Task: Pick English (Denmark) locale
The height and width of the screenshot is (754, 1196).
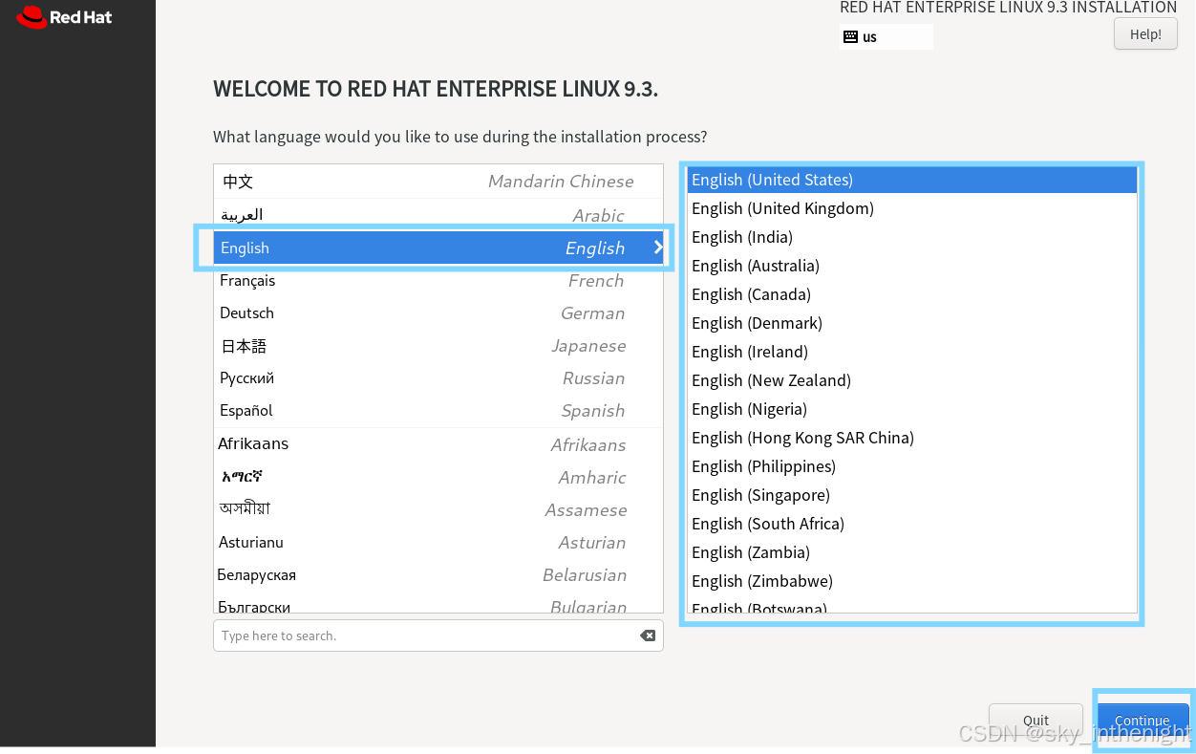Action: click(912, 323)
